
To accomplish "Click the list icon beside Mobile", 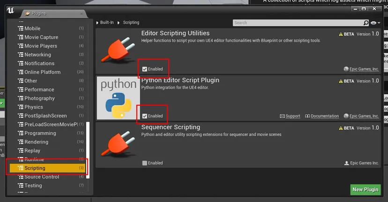I will tap(21, 29).
